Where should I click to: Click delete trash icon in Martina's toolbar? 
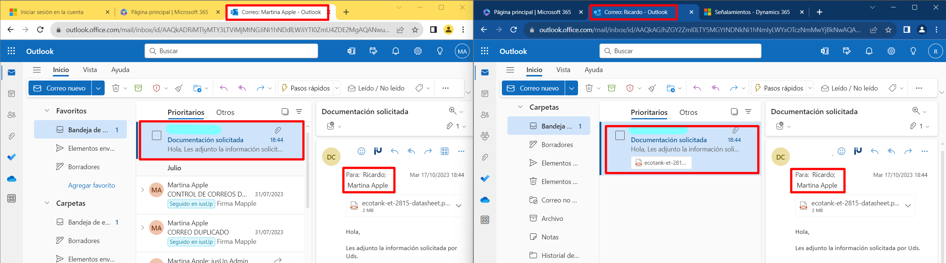116,88
